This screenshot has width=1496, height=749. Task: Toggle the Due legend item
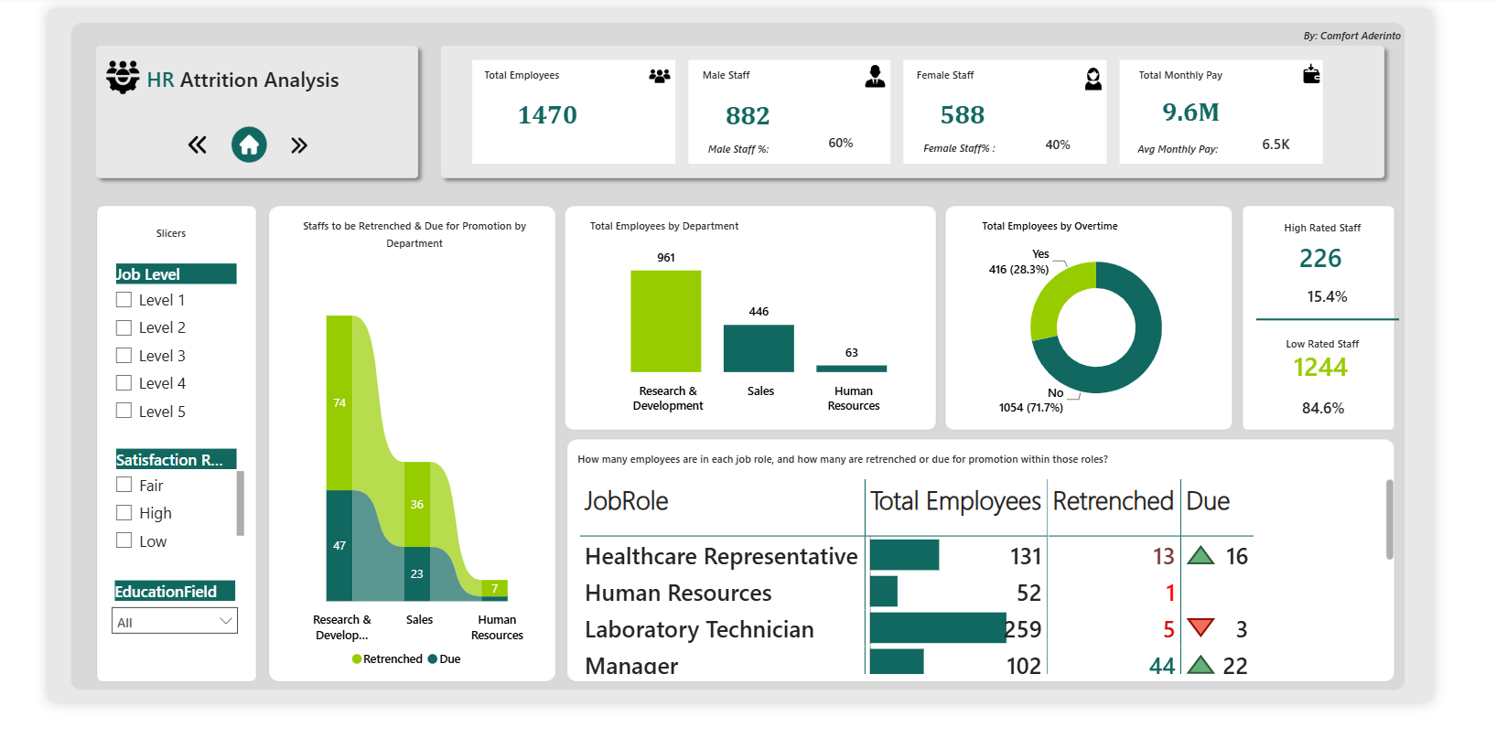click(445, 658)
